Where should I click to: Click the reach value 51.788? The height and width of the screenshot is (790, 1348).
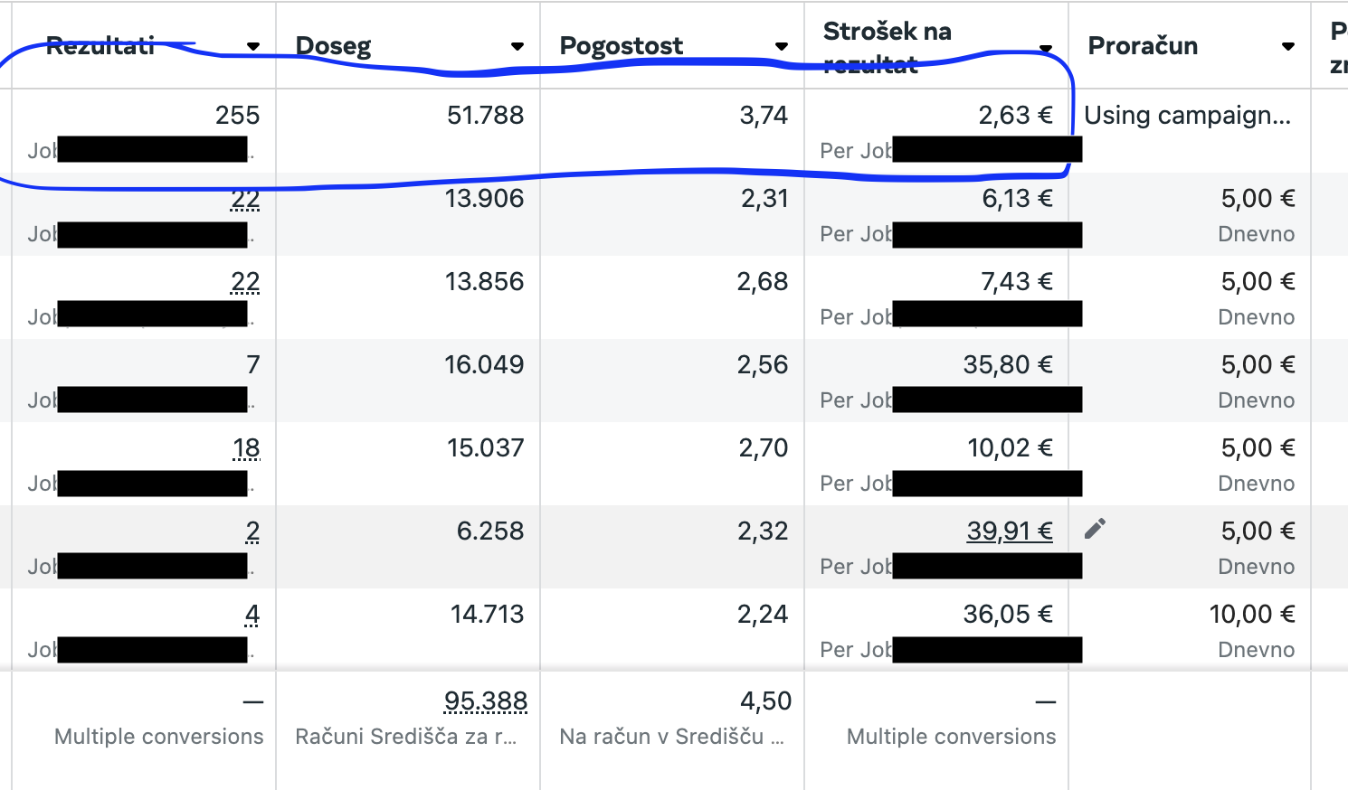tap(486, 116)
